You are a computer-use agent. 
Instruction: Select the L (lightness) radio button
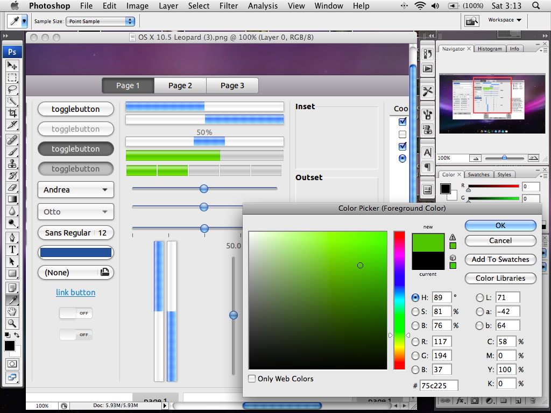click(x=479, y=297)
